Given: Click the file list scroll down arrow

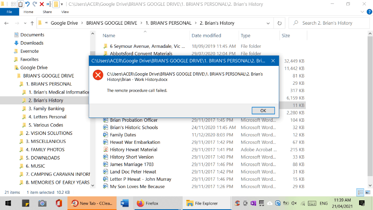Looking at the screenshot, I should coord(370,185).
